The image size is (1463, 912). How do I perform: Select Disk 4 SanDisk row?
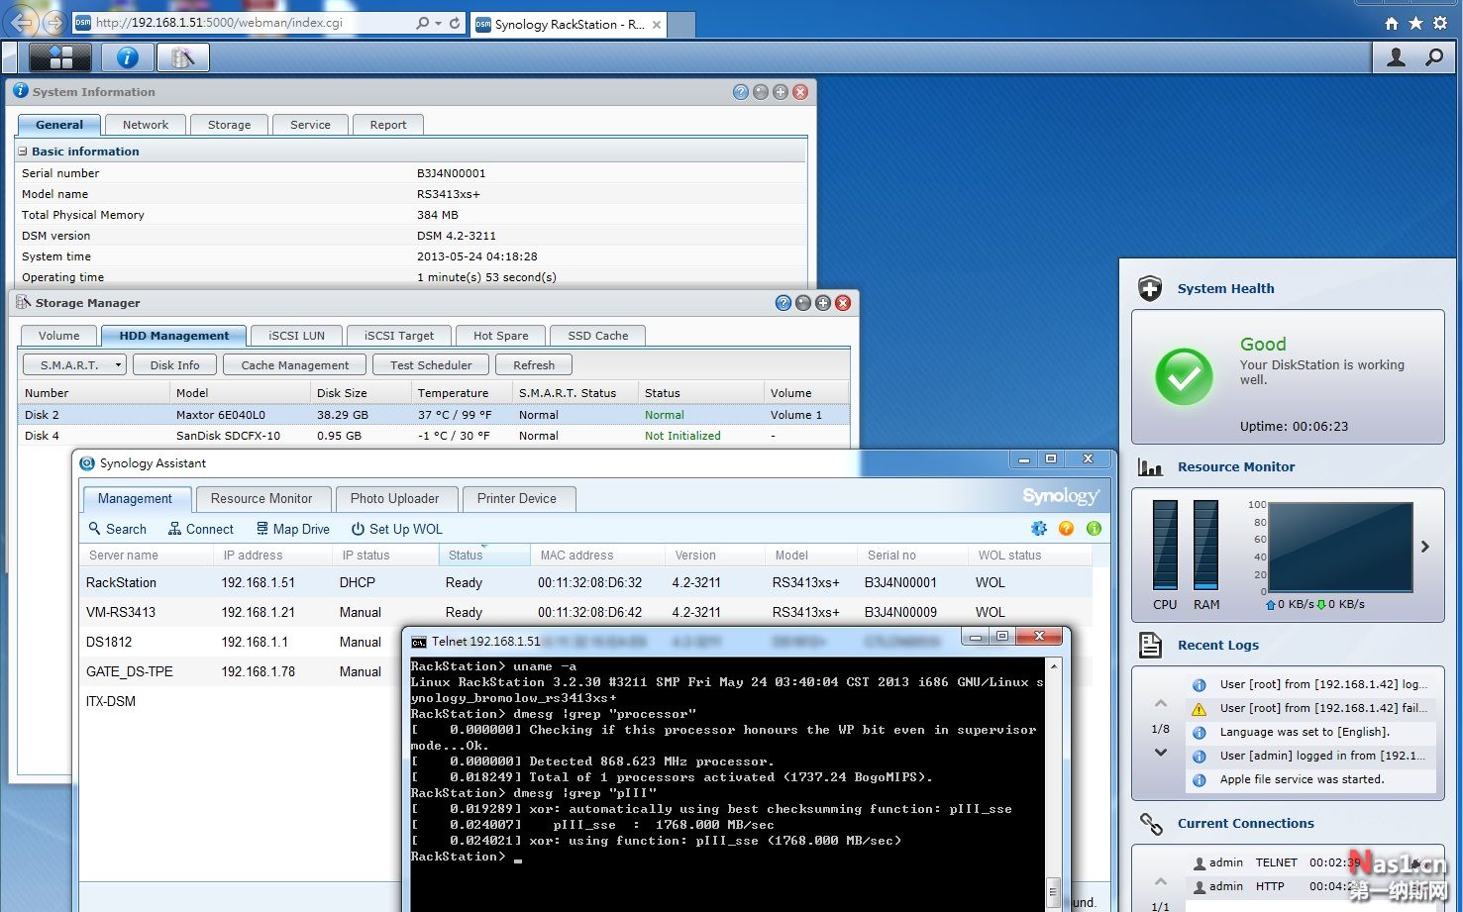tap(434, 436)
